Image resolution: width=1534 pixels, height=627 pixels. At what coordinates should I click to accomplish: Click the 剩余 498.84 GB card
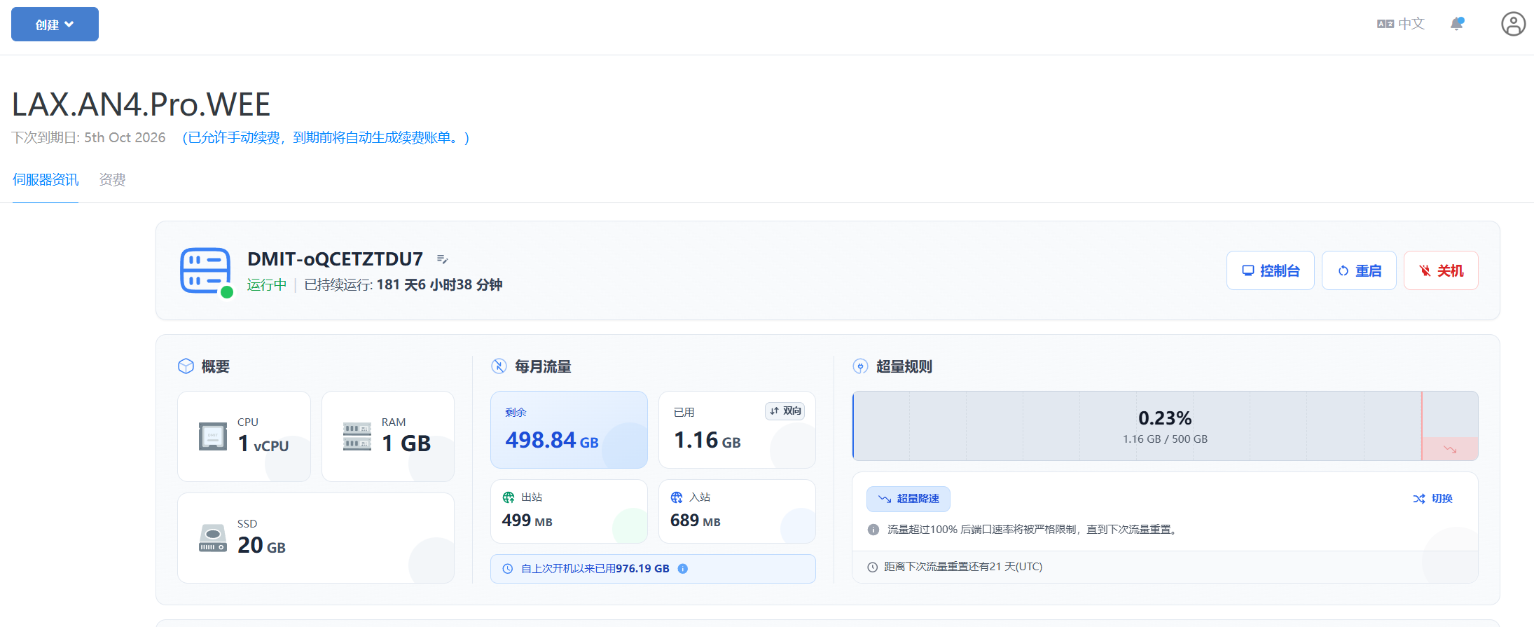coord(569,430)
